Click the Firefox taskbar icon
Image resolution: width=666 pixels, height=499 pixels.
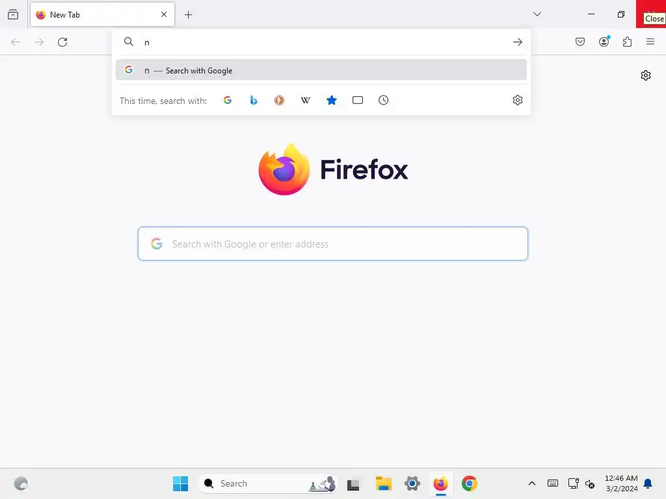click(441, 483)
